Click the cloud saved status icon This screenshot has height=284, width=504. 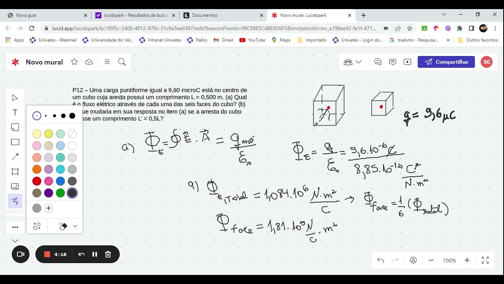pos(89,62)
